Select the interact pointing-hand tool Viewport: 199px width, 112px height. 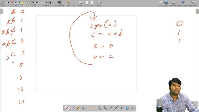(x=89, y=108)
